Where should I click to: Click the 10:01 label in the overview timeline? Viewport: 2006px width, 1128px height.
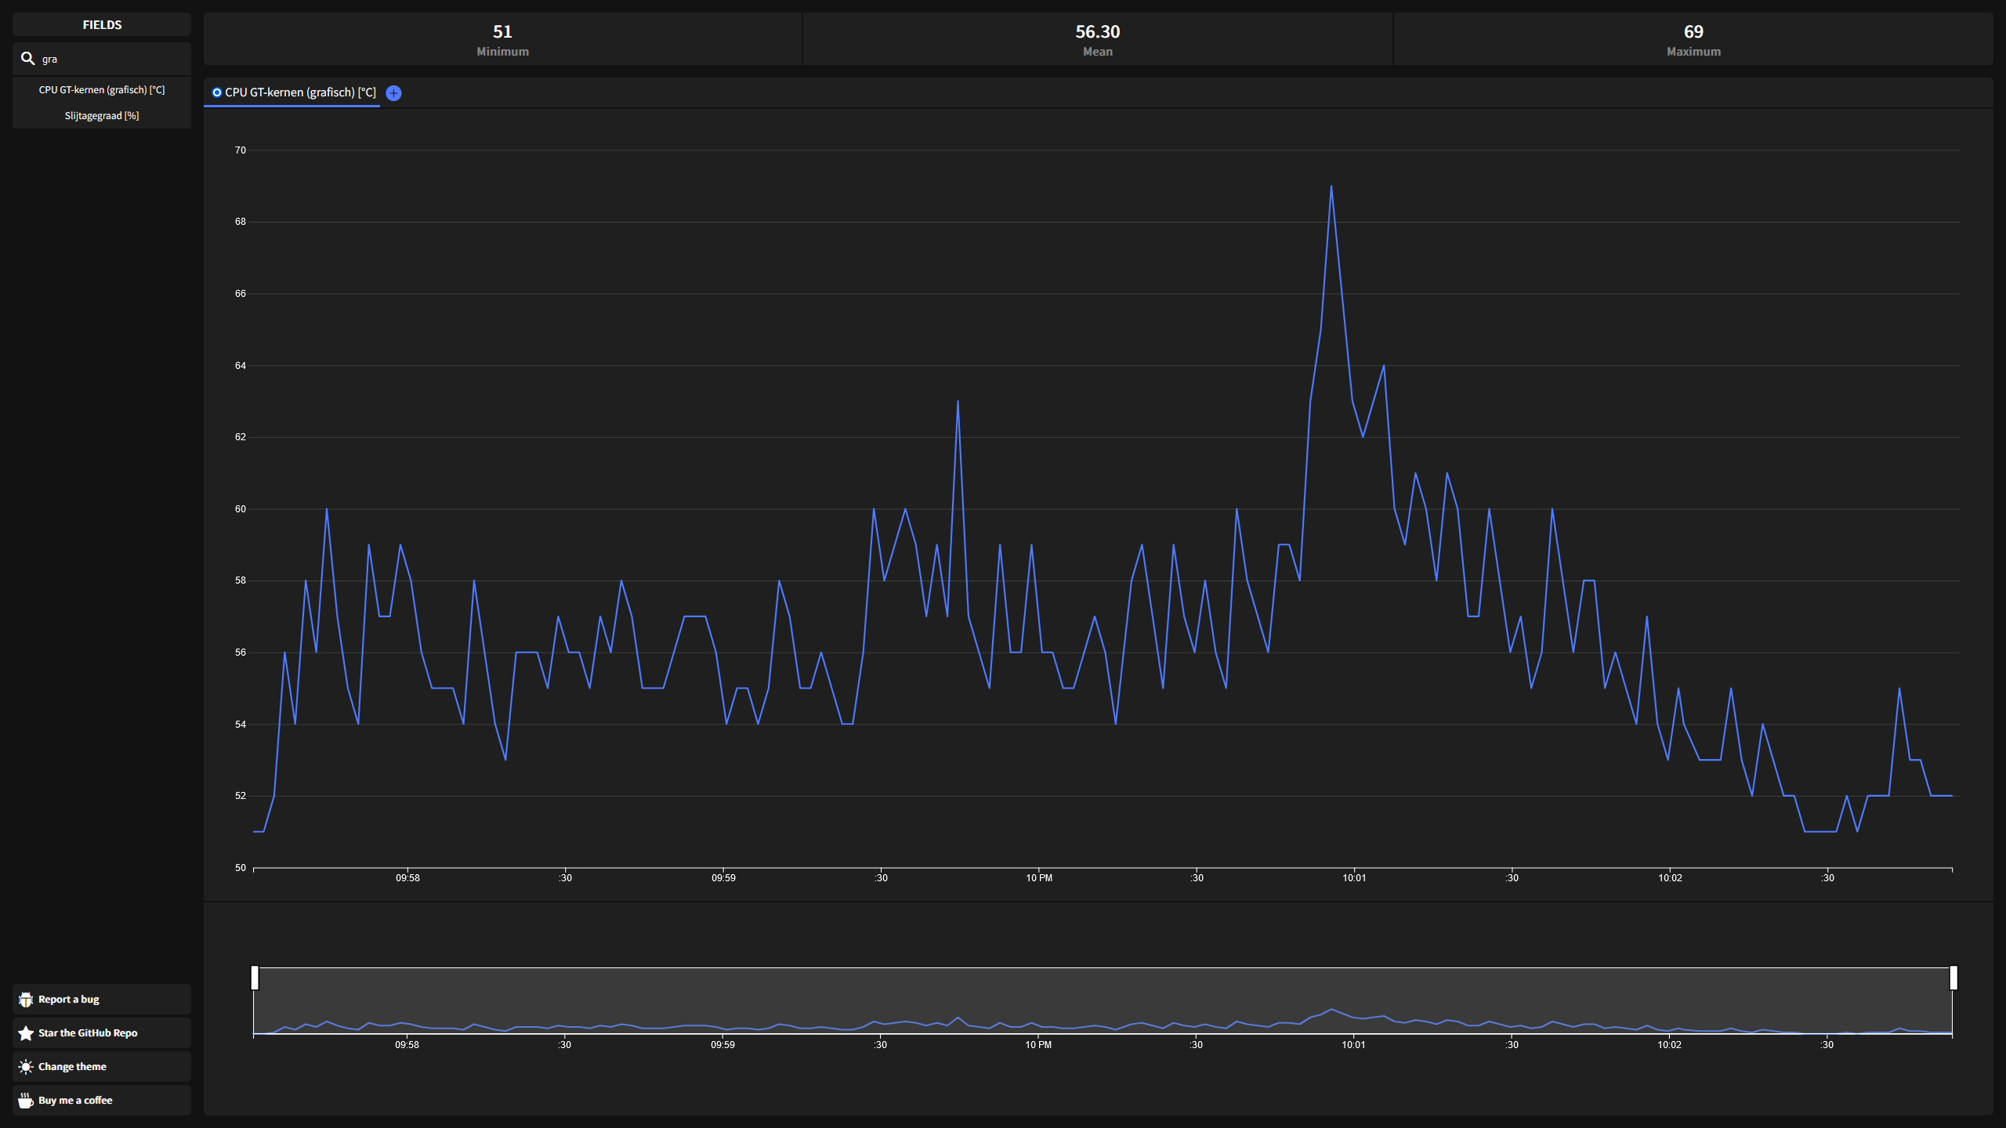(1353, 1045)
